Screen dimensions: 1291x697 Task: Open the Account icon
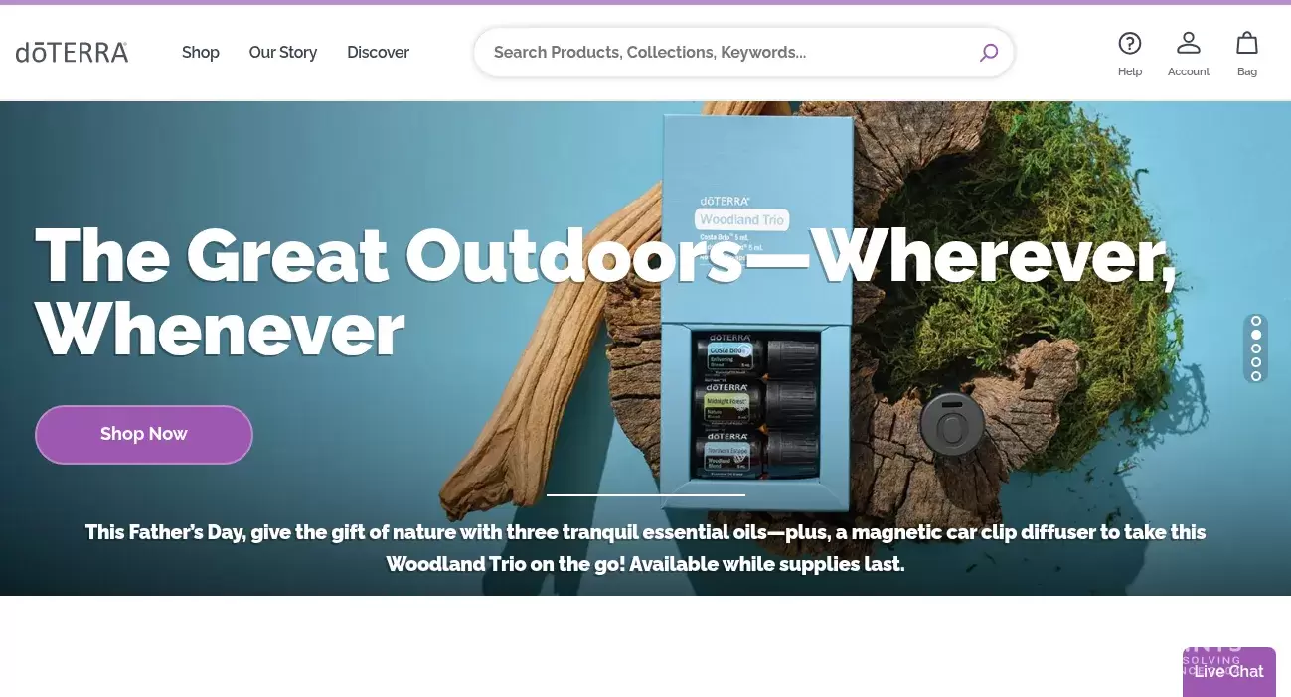pos(1188,54)
